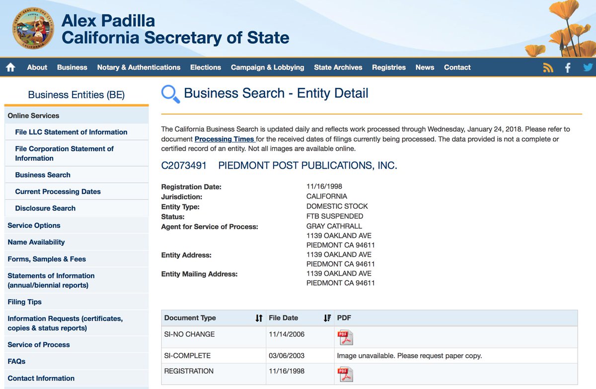Open Notary & Authentications menu
Image resolution: width=596 pixels, height=389 pixels.
point(139,67)
